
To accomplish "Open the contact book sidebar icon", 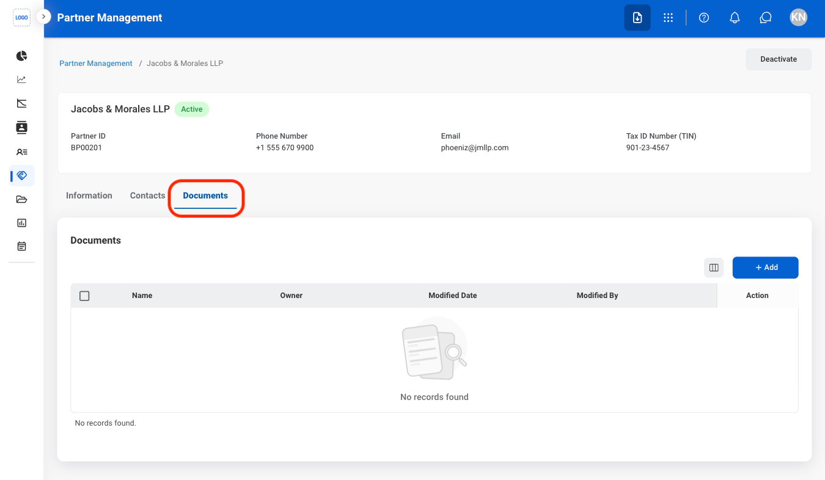I will click(21, 128).
